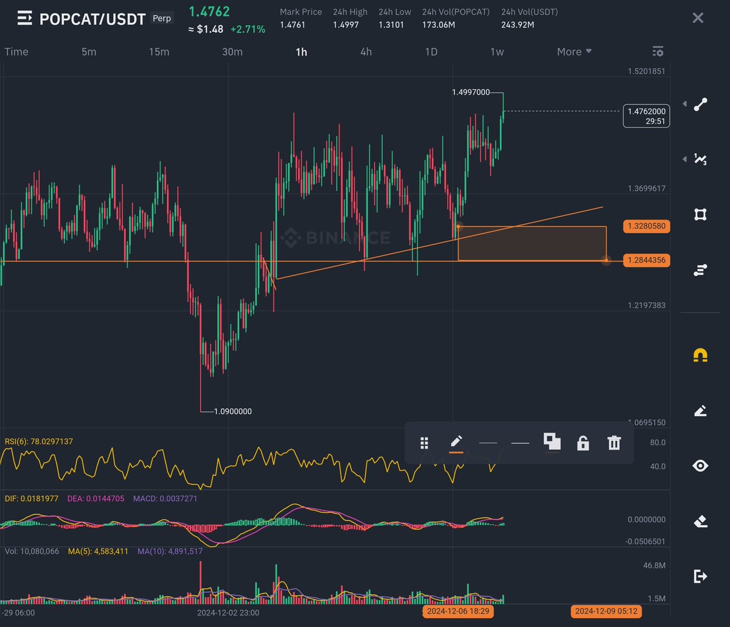Select the 30m interval
This screenshot has width=730, height=627.
point(232,52)
